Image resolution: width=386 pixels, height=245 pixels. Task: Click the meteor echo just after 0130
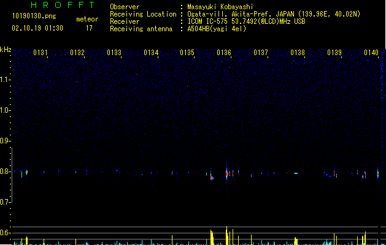click(x=26, y=172)
